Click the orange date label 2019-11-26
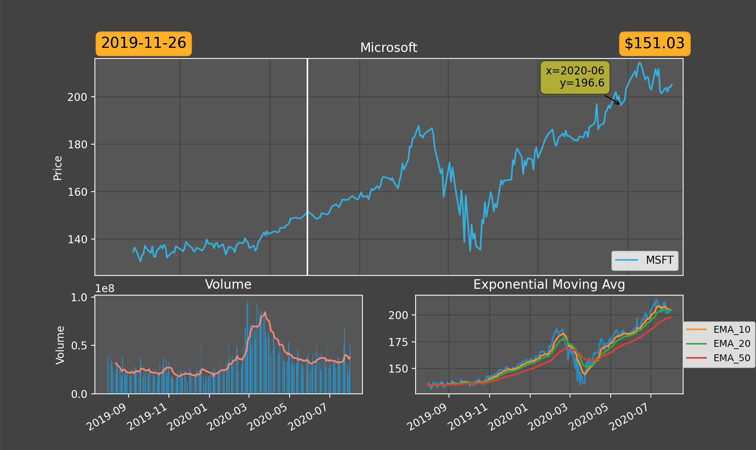This screenshot has height=450, width=756. coord(143,44)
